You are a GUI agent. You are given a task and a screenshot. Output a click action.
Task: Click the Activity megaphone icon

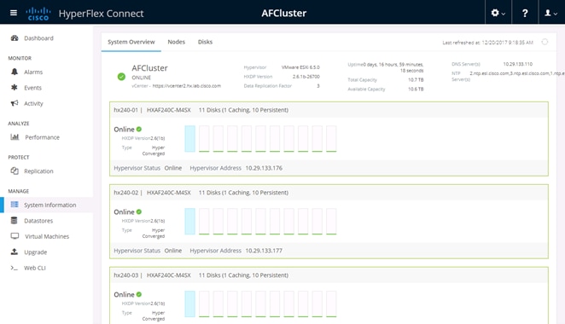(x=15, y=103)
